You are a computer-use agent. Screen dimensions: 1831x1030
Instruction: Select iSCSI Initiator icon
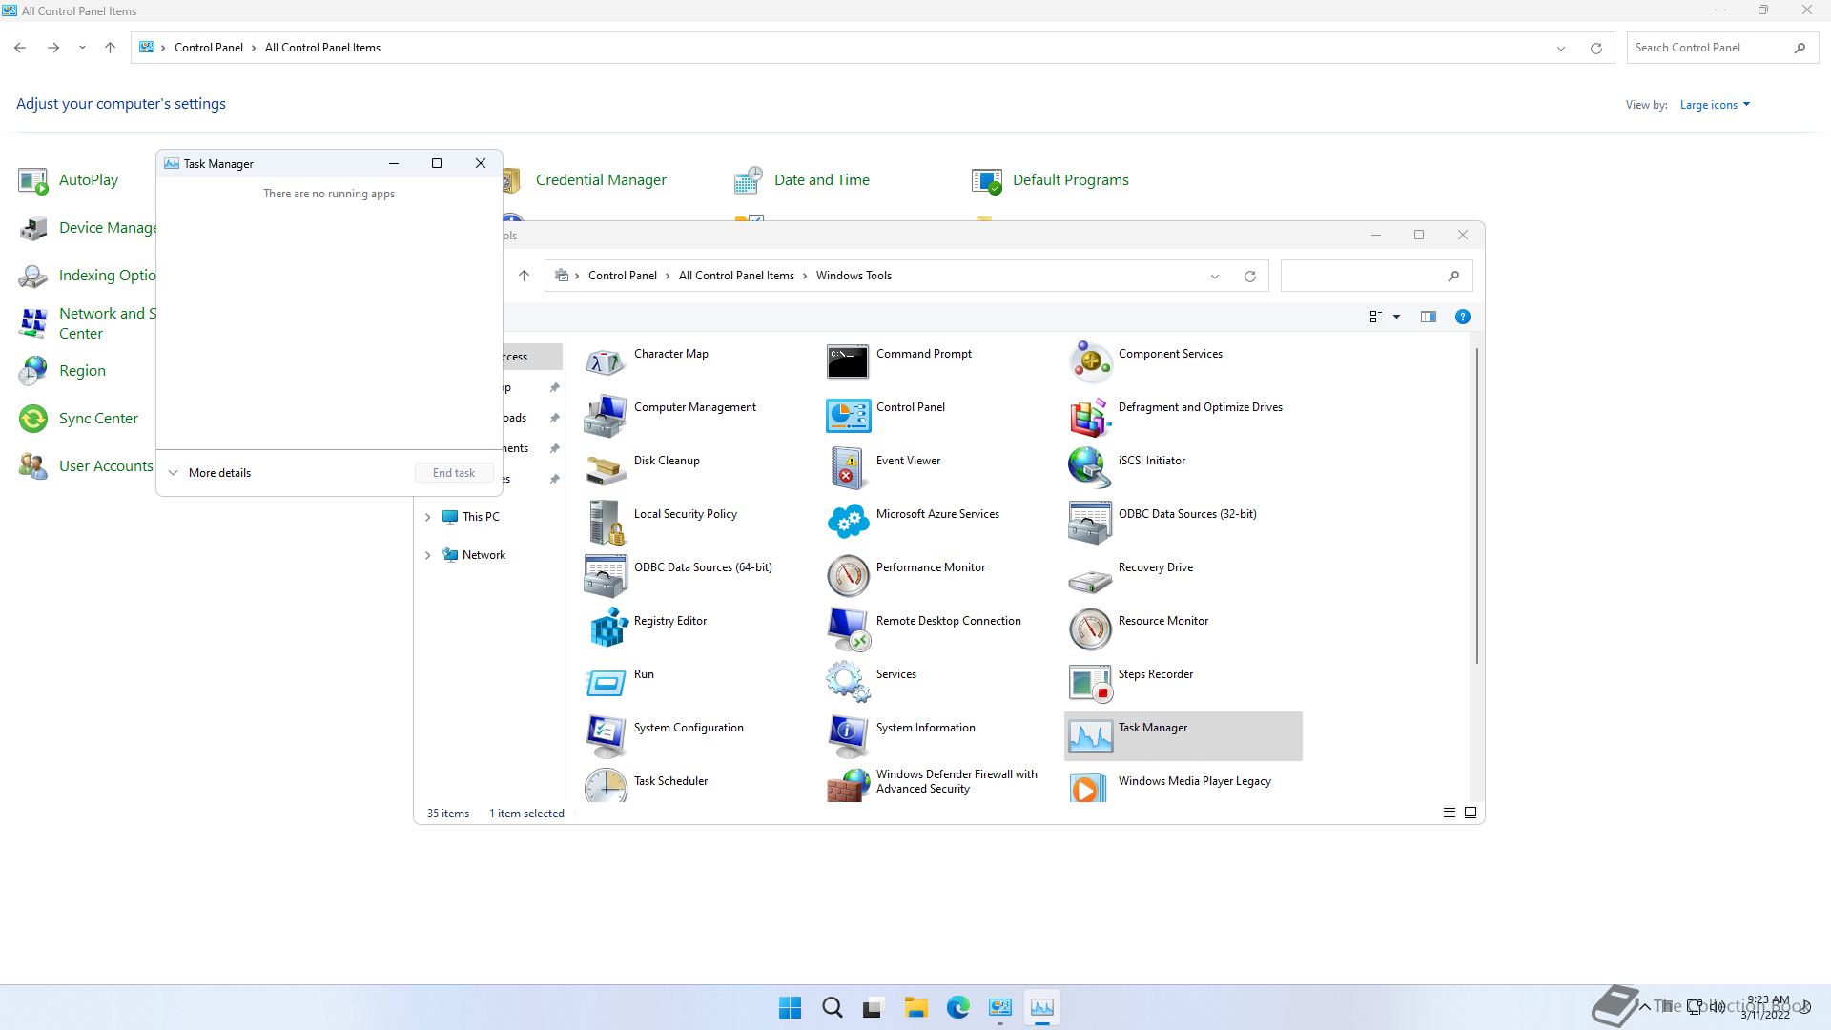point(1090,469)
